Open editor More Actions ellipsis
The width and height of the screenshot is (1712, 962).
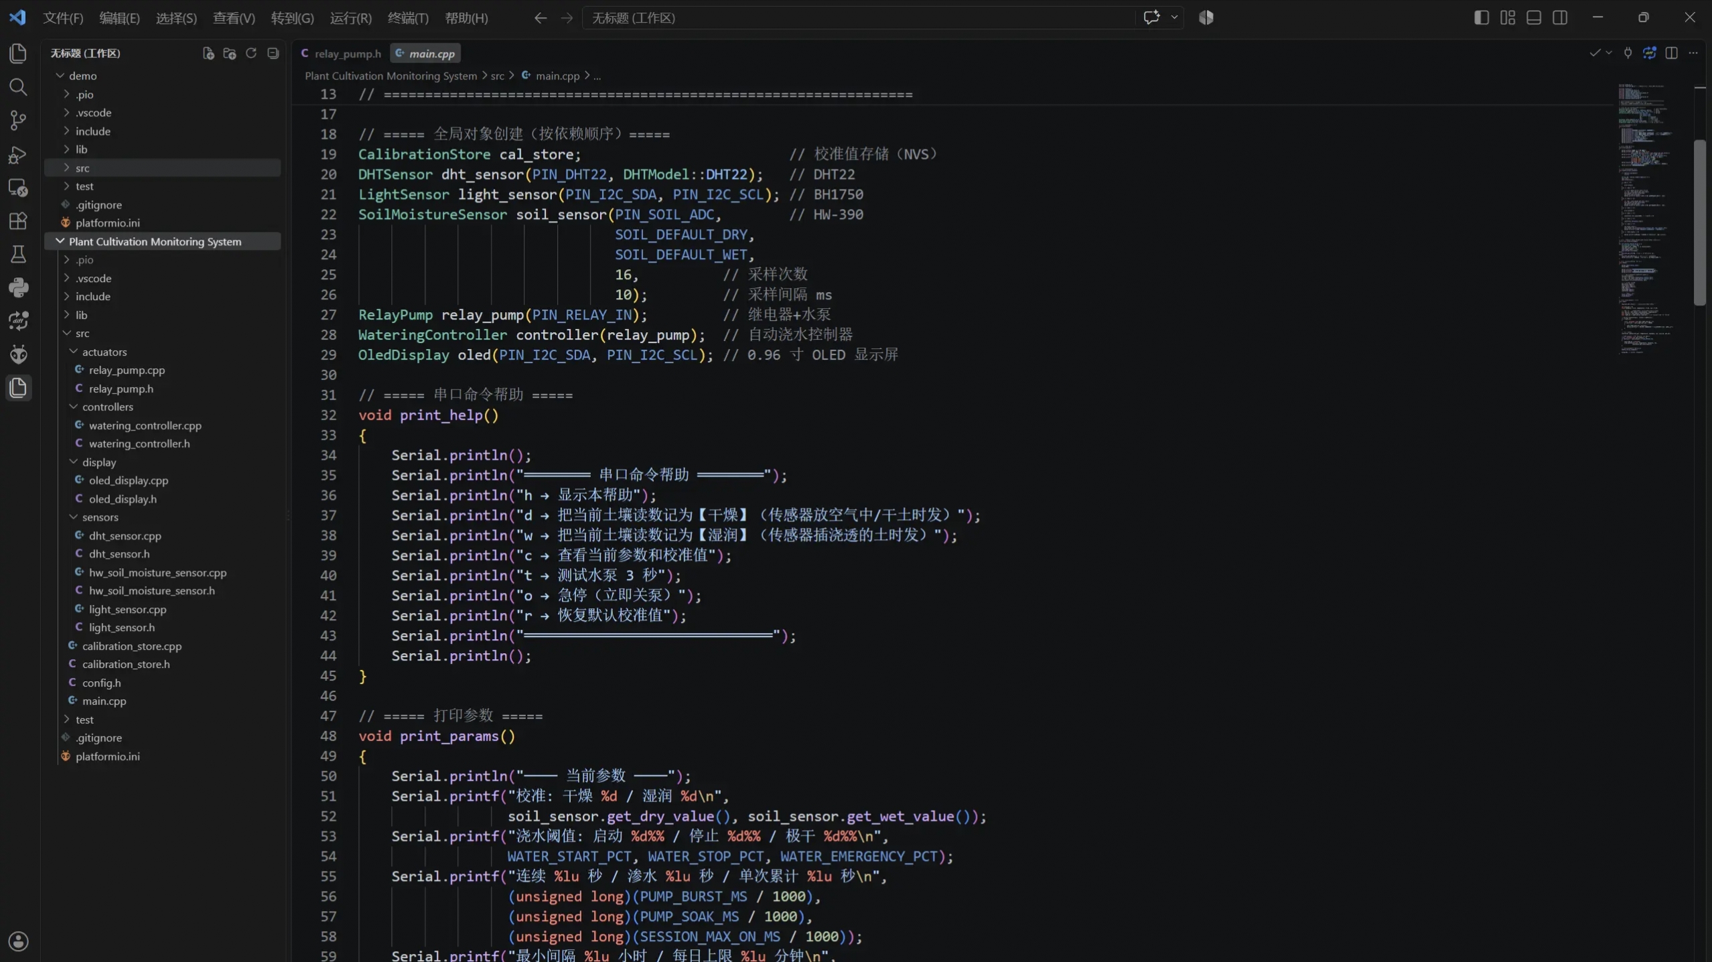1693,53
